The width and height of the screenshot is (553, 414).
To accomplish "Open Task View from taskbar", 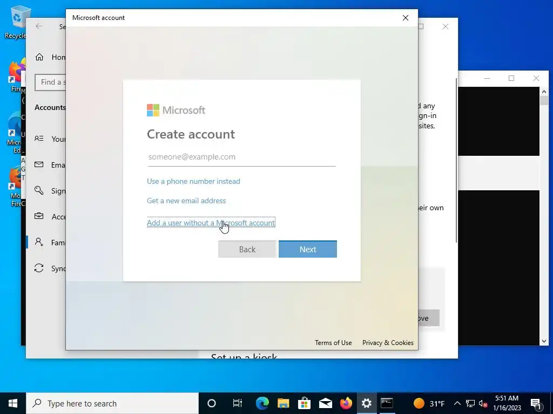I will 238,403.
